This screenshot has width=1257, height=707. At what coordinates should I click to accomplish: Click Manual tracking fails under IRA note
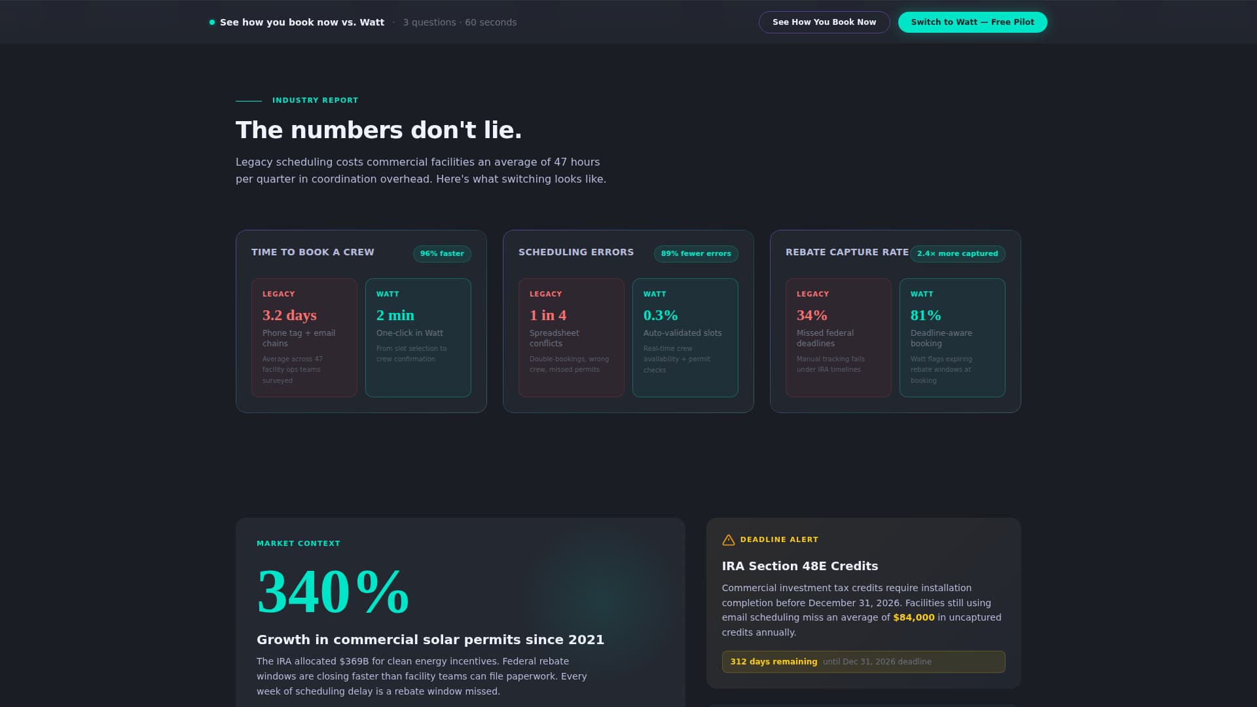(830, 365)
